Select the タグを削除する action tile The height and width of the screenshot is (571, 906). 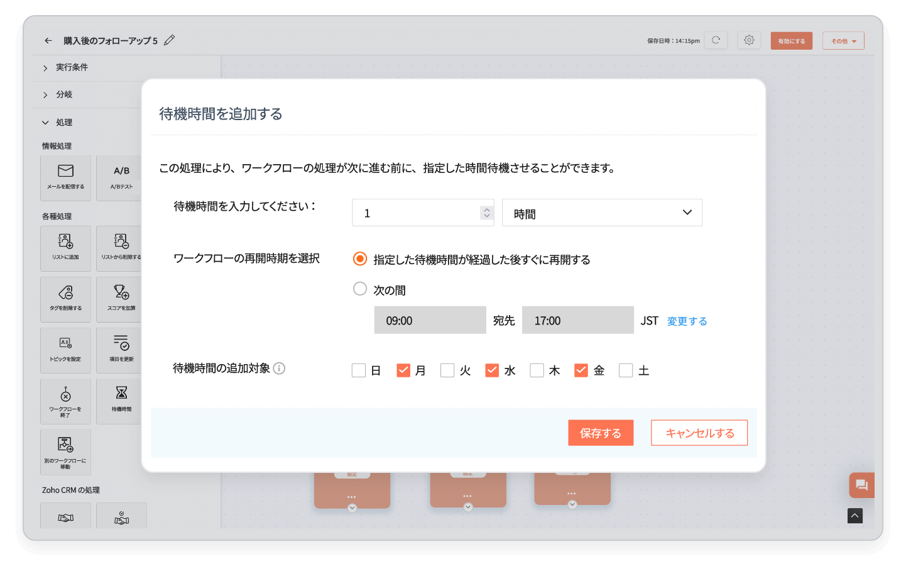65,299
